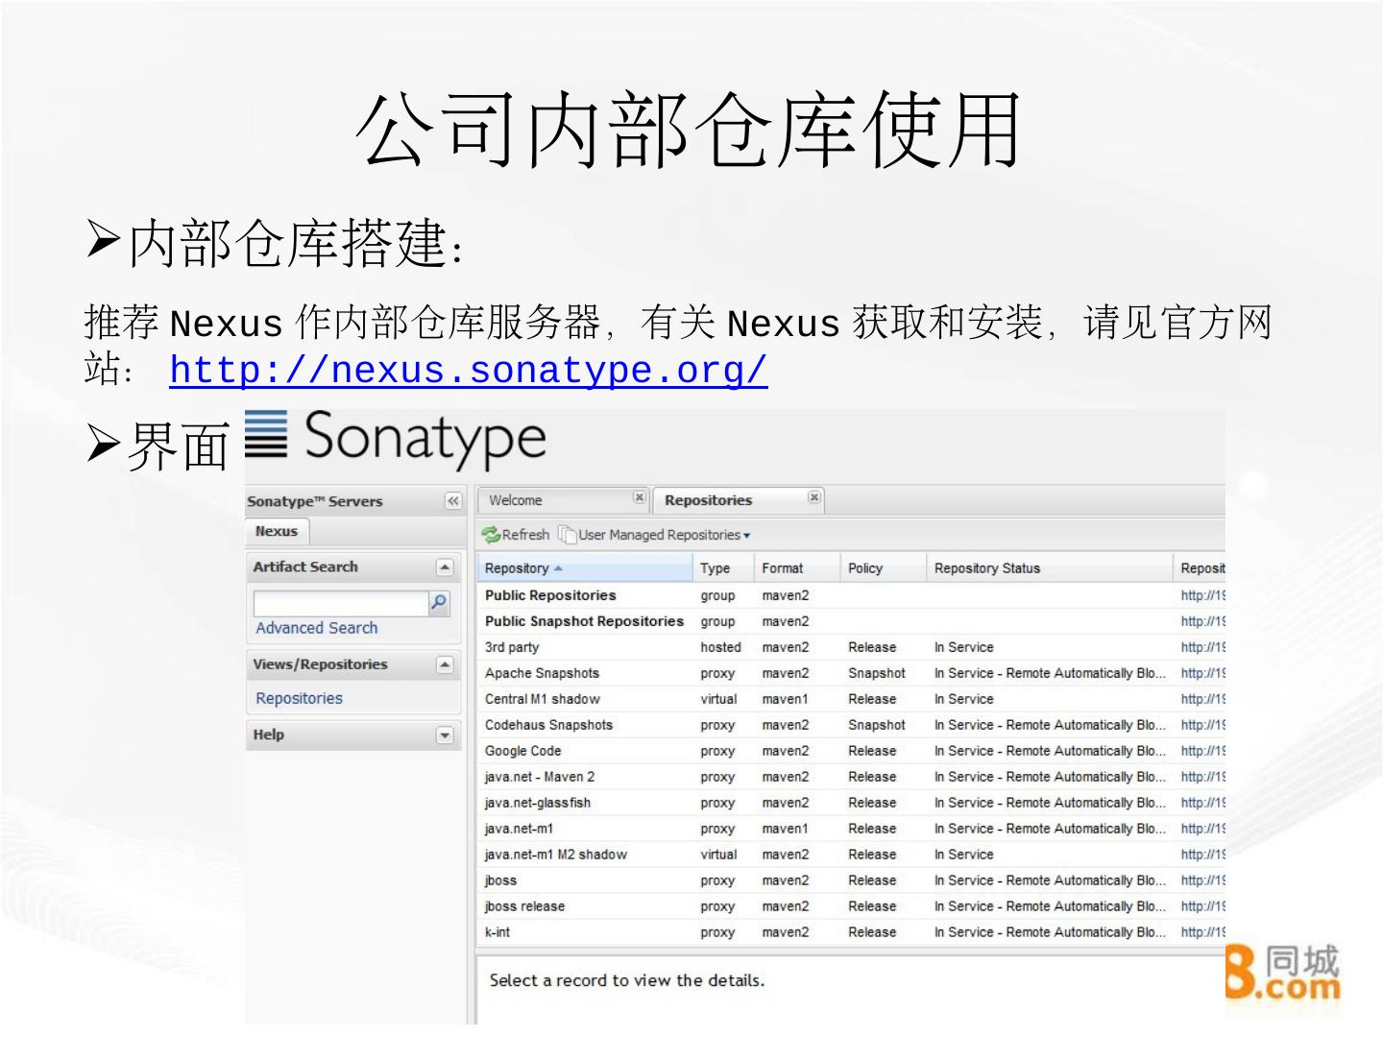Focus the artifact search input field
Image resolution: width=1383 pixels, height=1037 pixels.
coord(341,602)
